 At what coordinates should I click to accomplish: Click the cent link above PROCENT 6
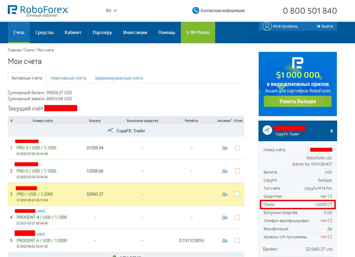(x=41, y=234)
